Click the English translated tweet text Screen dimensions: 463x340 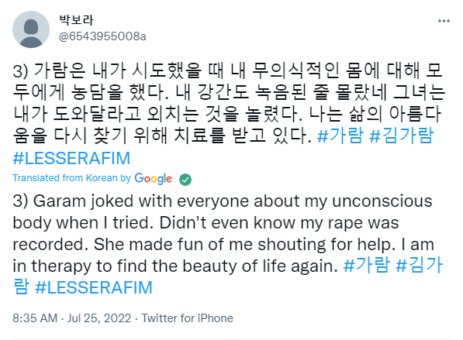pyautogui.click(x=223, y=234)
